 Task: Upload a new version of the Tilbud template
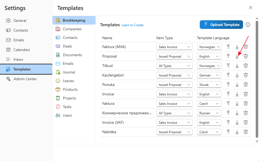pyautogui.click(x=228, y=66)
